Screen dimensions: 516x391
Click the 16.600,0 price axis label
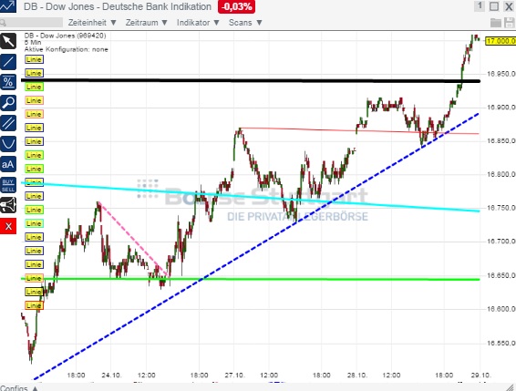(x=501, y=309)
